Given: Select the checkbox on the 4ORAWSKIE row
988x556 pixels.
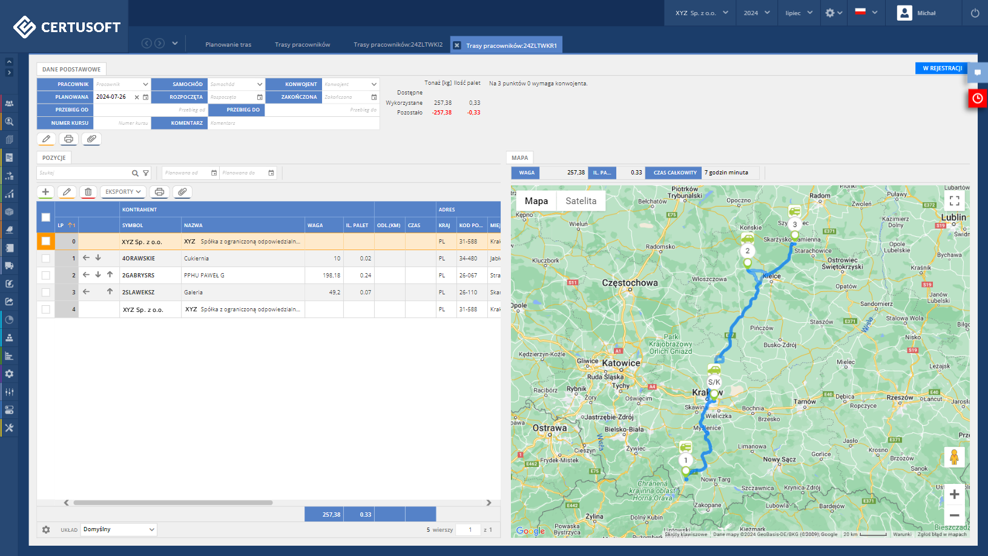Looking at the screenshot, I should click(45, 258).
